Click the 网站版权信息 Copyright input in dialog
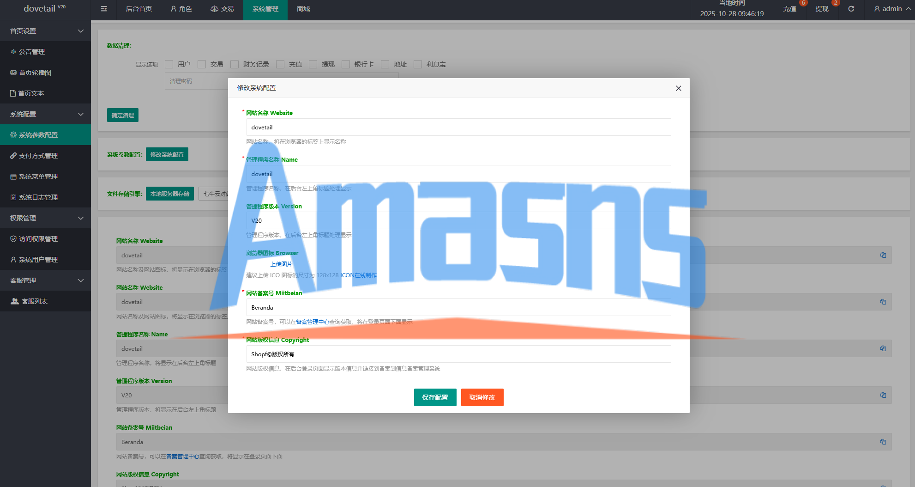 point(458,354)
